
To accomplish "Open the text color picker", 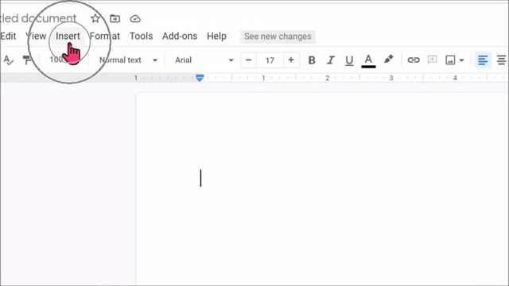I will coord(368,60).
